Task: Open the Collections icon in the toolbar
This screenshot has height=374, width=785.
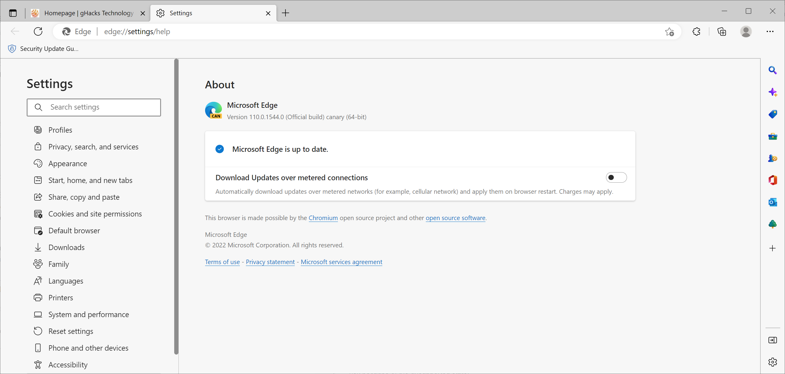Action: pyautogui.click(x=722, y=31)
